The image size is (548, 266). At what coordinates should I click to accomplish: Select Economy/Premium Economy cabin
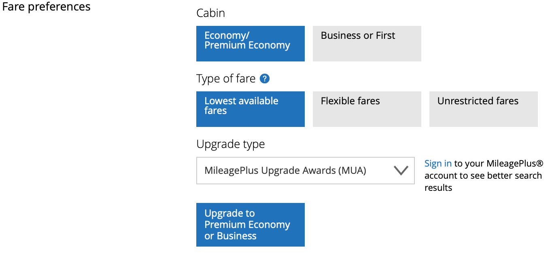pyautogui.click(x=251, y=44)
